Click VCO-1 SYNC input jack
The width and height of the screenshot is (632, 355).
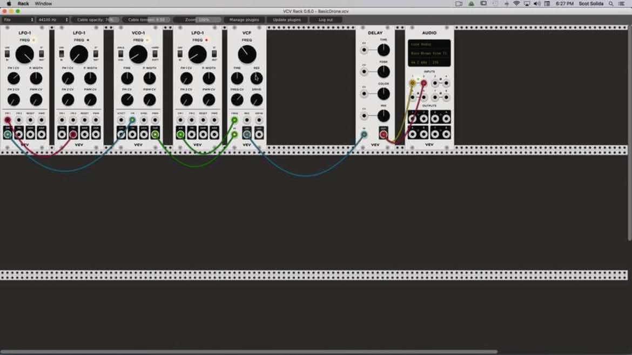tap(144, 120)
